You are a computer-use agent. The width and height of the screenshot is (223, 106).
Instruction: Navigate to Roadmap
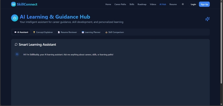(142, 4)
